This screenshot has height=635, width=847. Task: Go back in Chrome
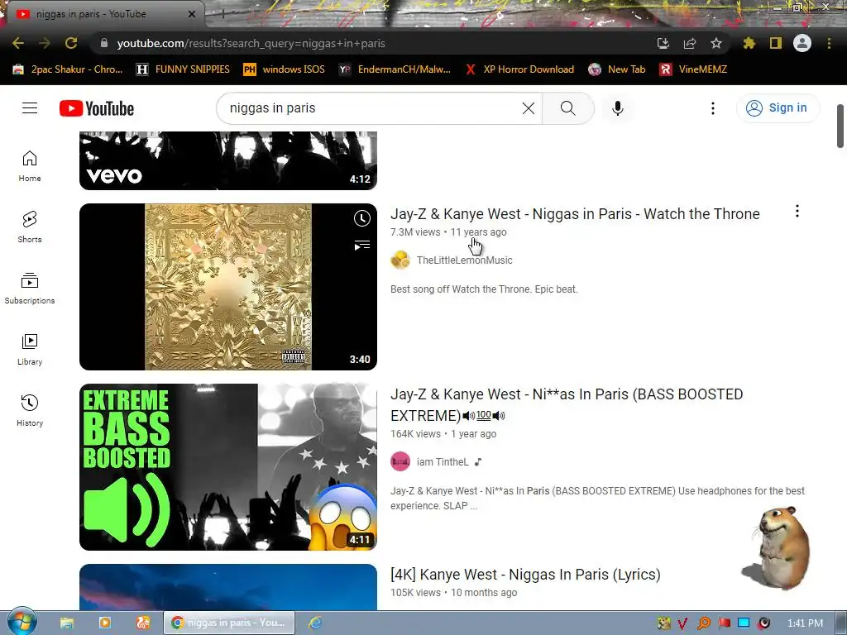(18, 43)
